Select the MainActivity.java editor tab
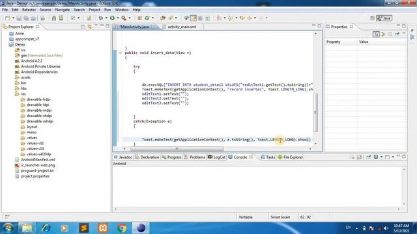Viewport: 417px width, 234px height. (x=134, y=27)
